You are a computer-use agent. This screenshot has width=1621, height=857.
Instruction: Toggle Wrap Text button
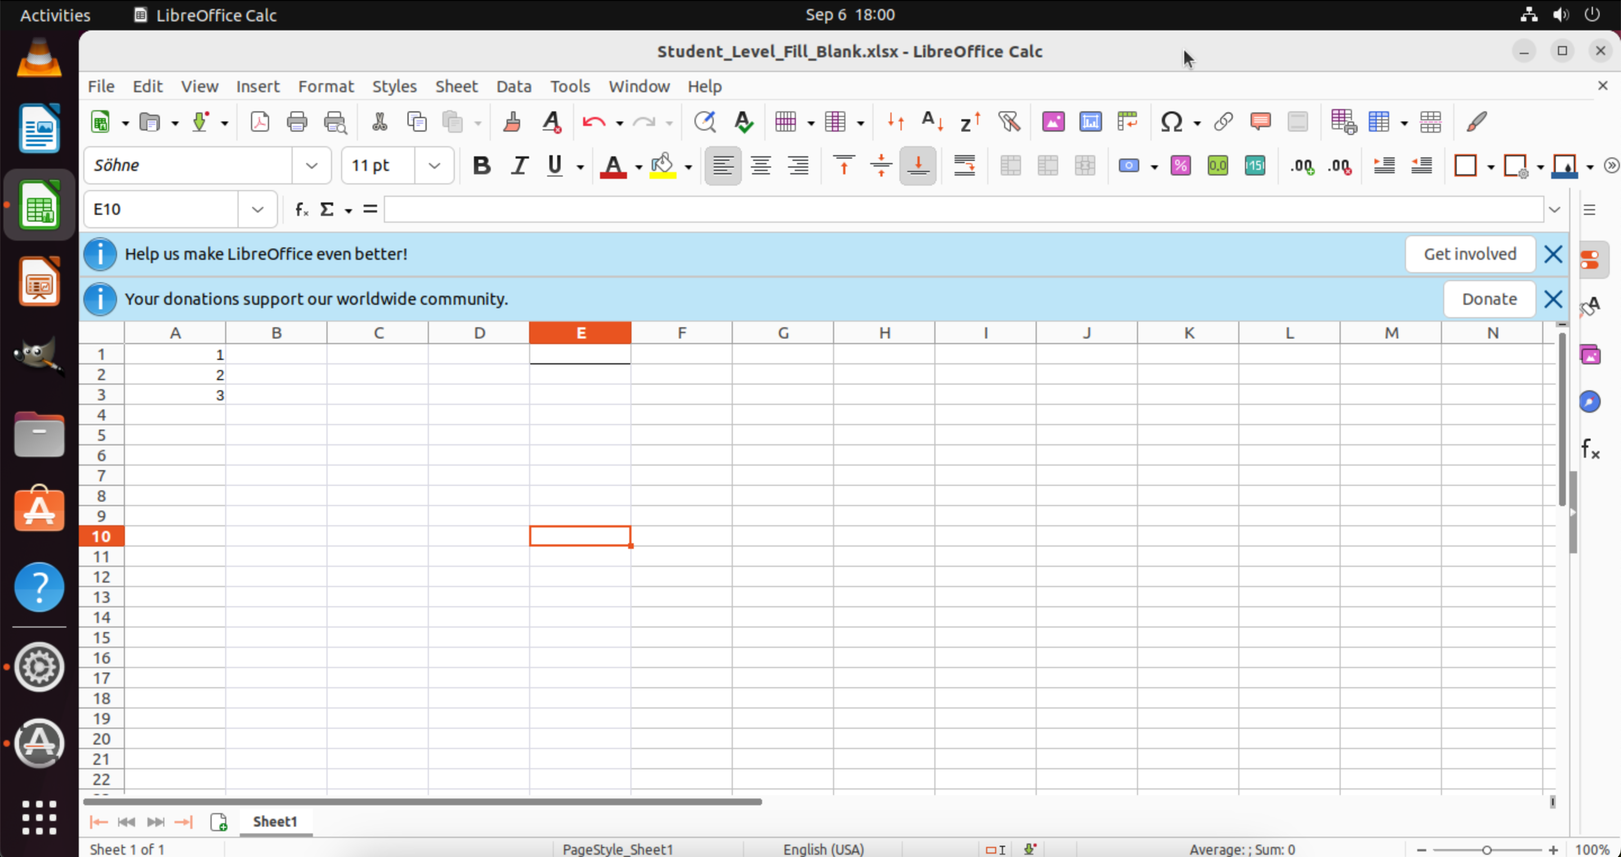964,166
